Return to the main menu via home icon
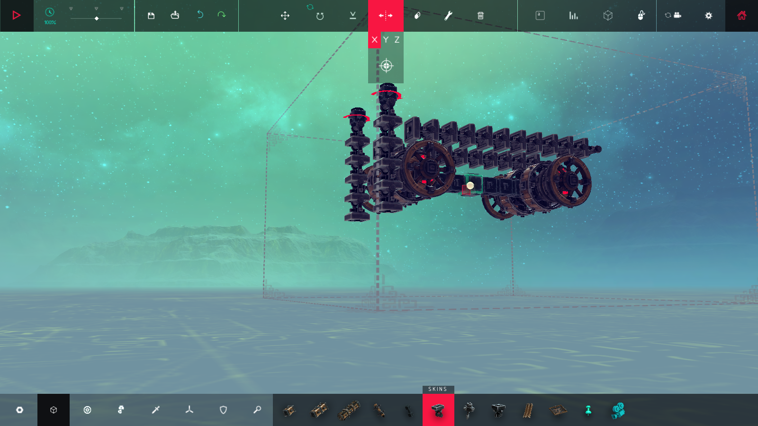Viewport: 758px width, 426px height. (x=741, y=16)
